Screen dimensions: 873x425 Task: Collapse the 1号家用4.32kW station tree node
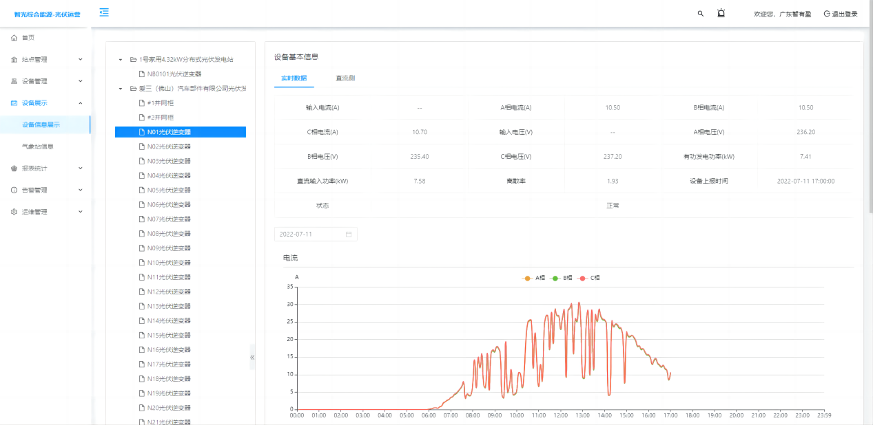121,60
